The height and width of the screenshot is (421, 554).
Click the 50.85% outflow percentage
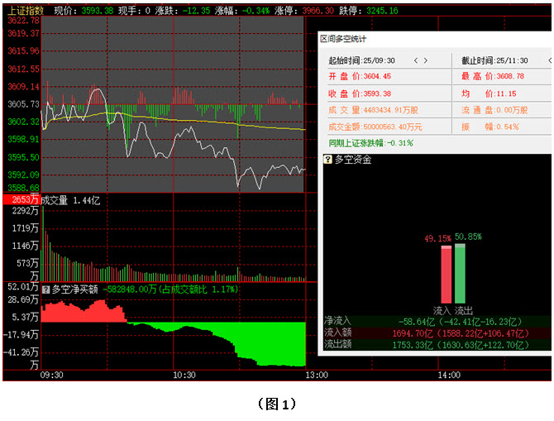(x=468, y=237)
